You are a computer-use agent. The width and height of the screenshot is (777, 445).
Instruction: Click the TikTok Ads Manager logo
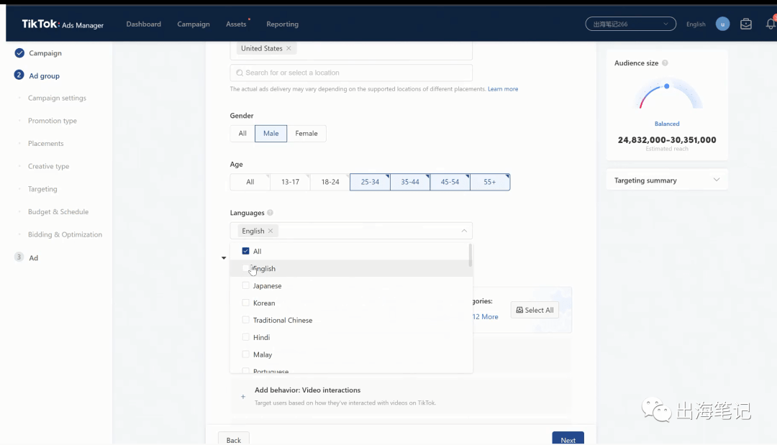[x=63, y=24]
